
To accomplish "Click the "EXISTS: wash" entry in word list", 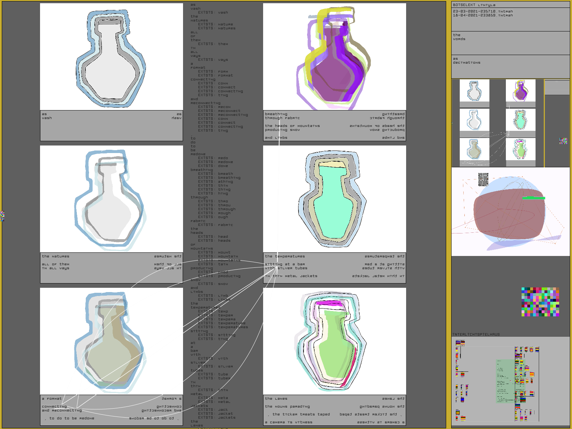I will click(x=213, y=13).
